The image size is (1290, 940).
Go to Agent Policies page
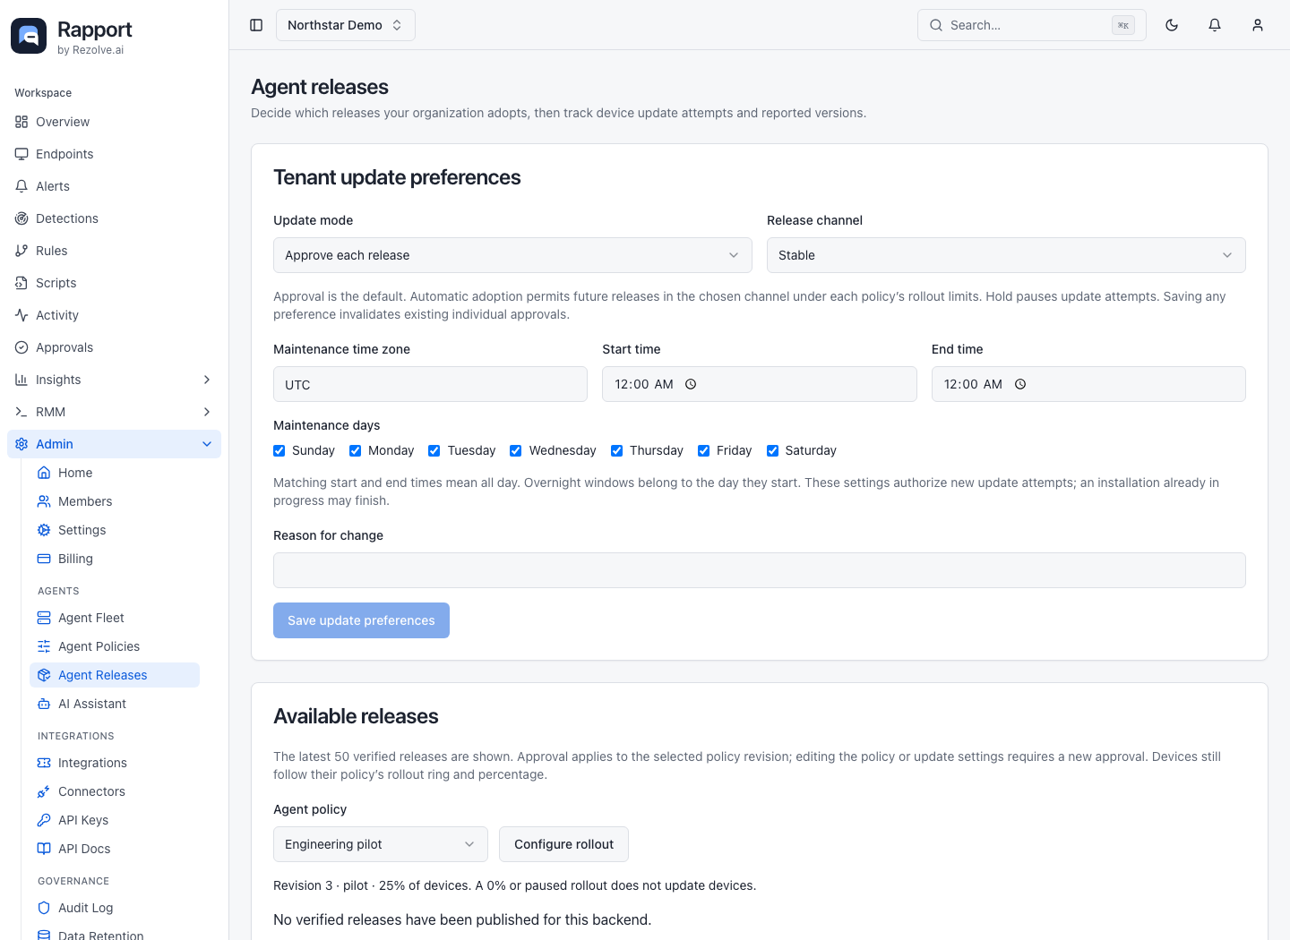tap(115, 646)
